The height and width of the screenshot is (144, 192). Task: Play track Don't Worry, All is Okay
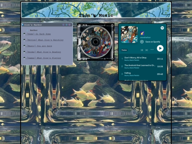pos(135,58)
